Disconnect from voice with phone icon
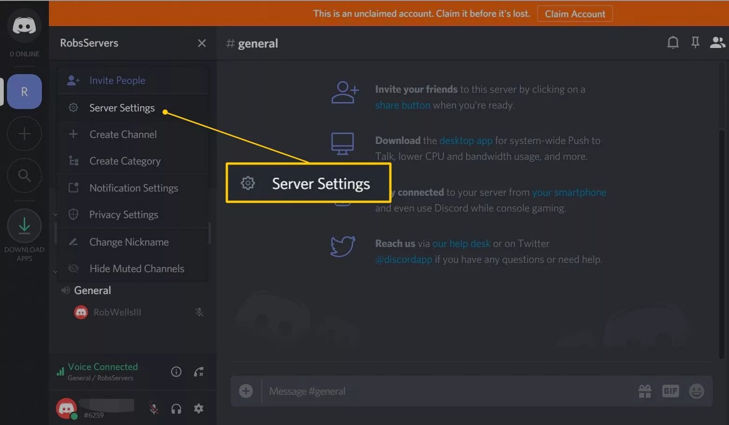 coord(199,371)
